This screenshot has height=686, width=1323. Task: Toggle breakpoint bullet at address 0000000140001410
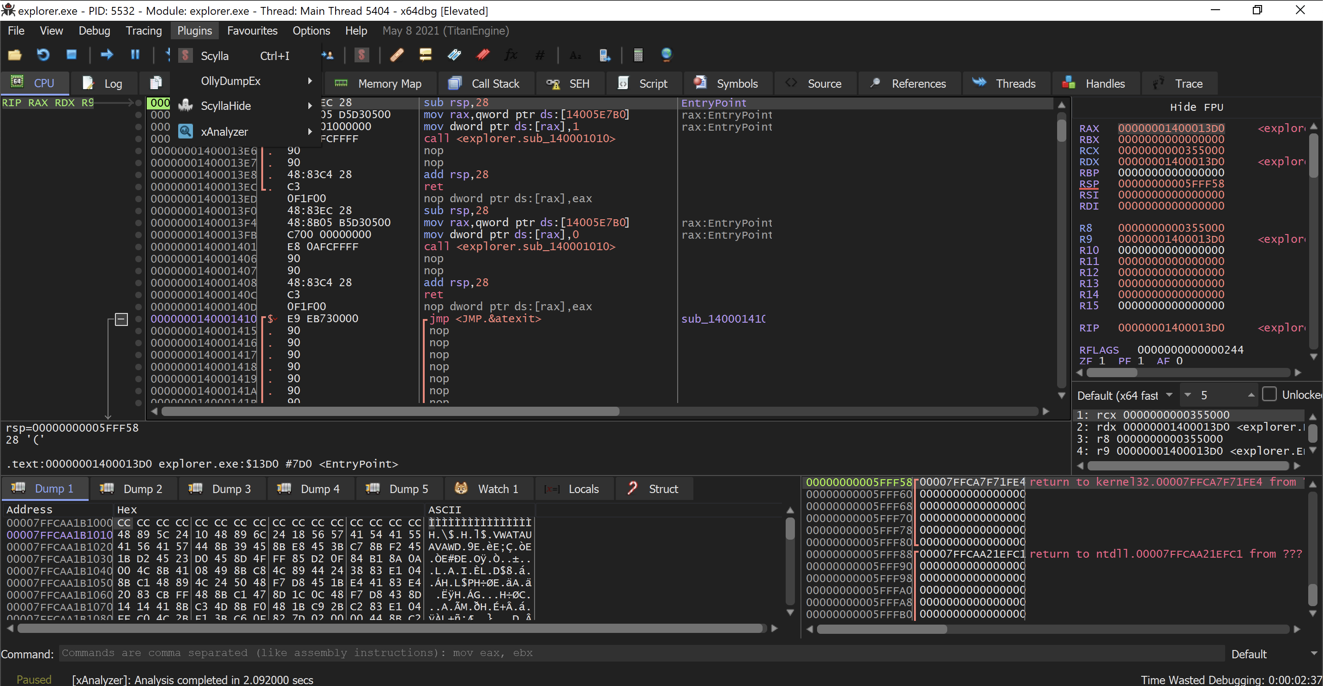pyautogui.click(x=138, y=319)
